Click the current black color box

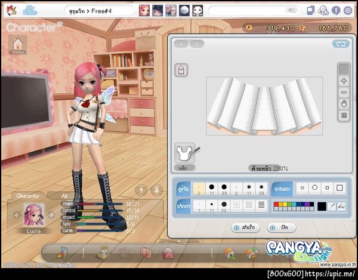(x=322, y=207)
